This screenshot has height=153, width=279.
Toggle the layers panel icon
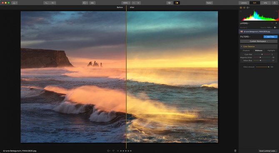[x=244, y=8]
